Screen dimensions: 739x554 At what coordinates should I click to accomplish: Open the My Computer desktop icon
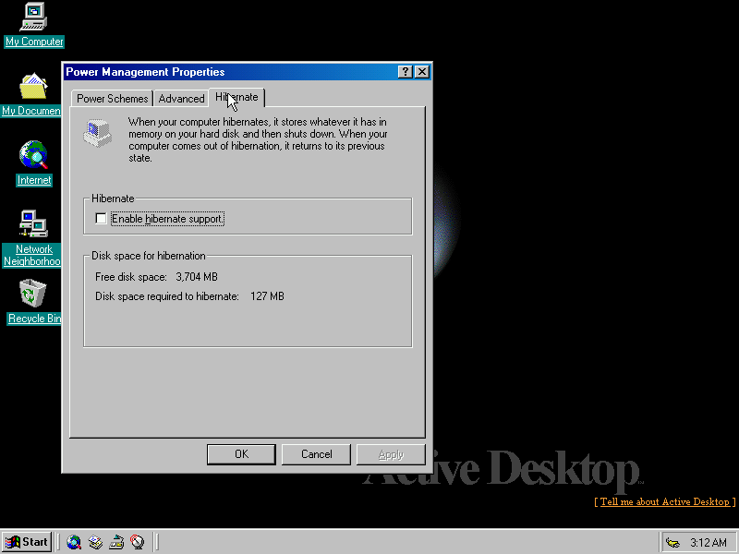pos(34,17)
